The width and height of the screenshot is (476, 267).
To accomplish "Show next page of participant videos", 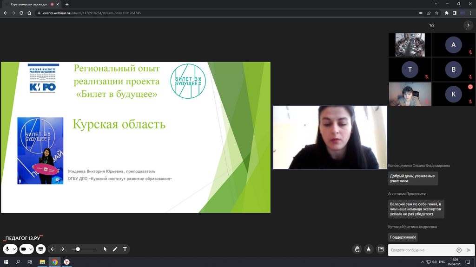I will [x=468, y=25].
